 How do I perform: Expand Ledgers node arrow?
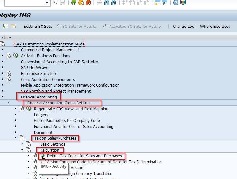coord(16,115)
